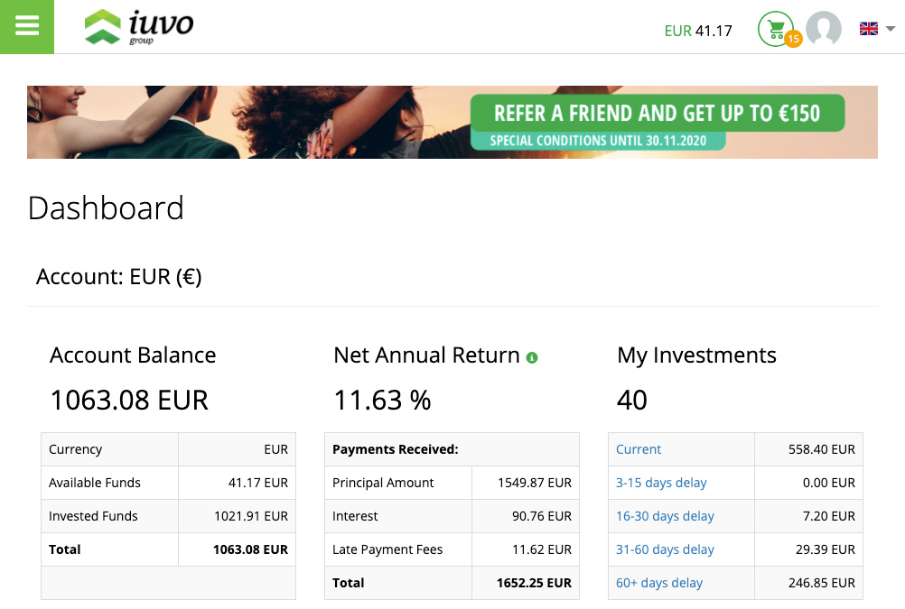Expand the language selector dropdown arrow
Image resolution: width=905 pixels, height=609 pixels.
(x=888, y=30)
